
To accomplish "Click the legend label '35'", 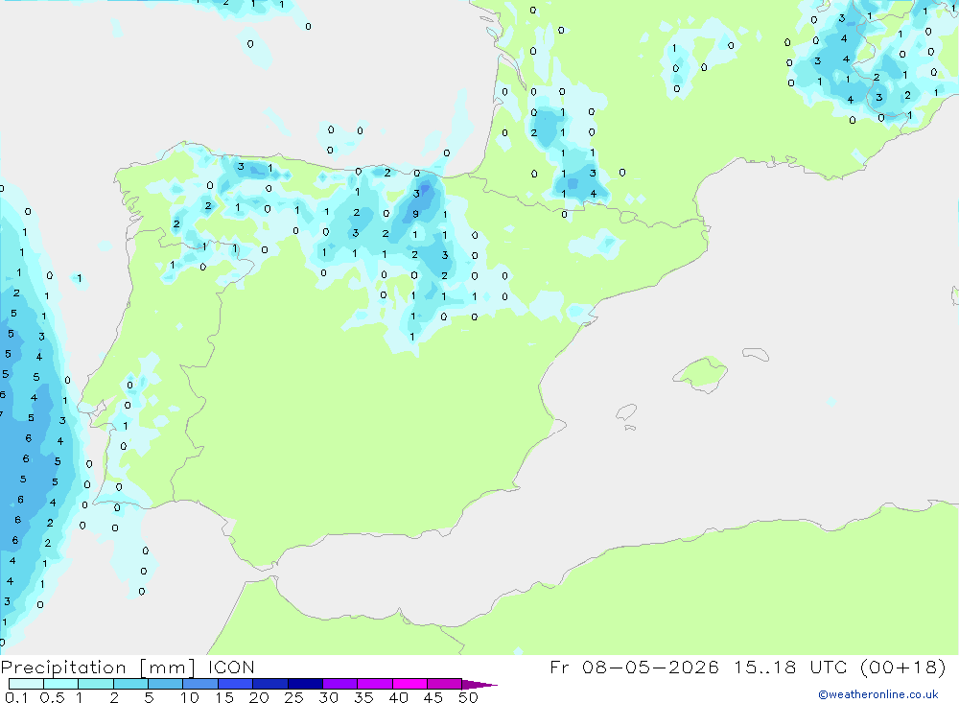I will pyautogui.click(x=363, y=697).
